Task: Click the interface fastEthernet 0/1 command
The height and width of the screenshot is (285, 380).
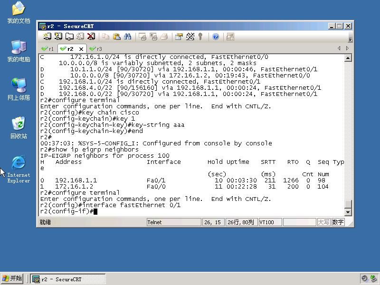Action: pos(132,205)
